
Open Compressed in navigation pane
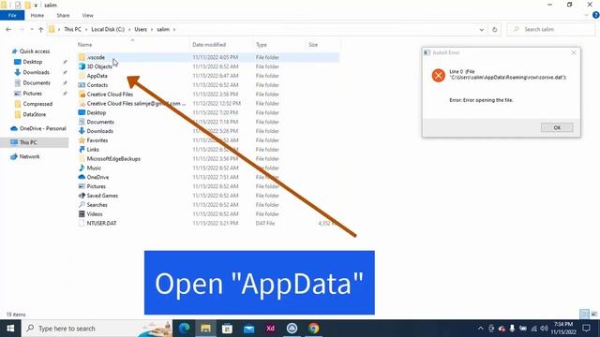[x=37, y=104]
